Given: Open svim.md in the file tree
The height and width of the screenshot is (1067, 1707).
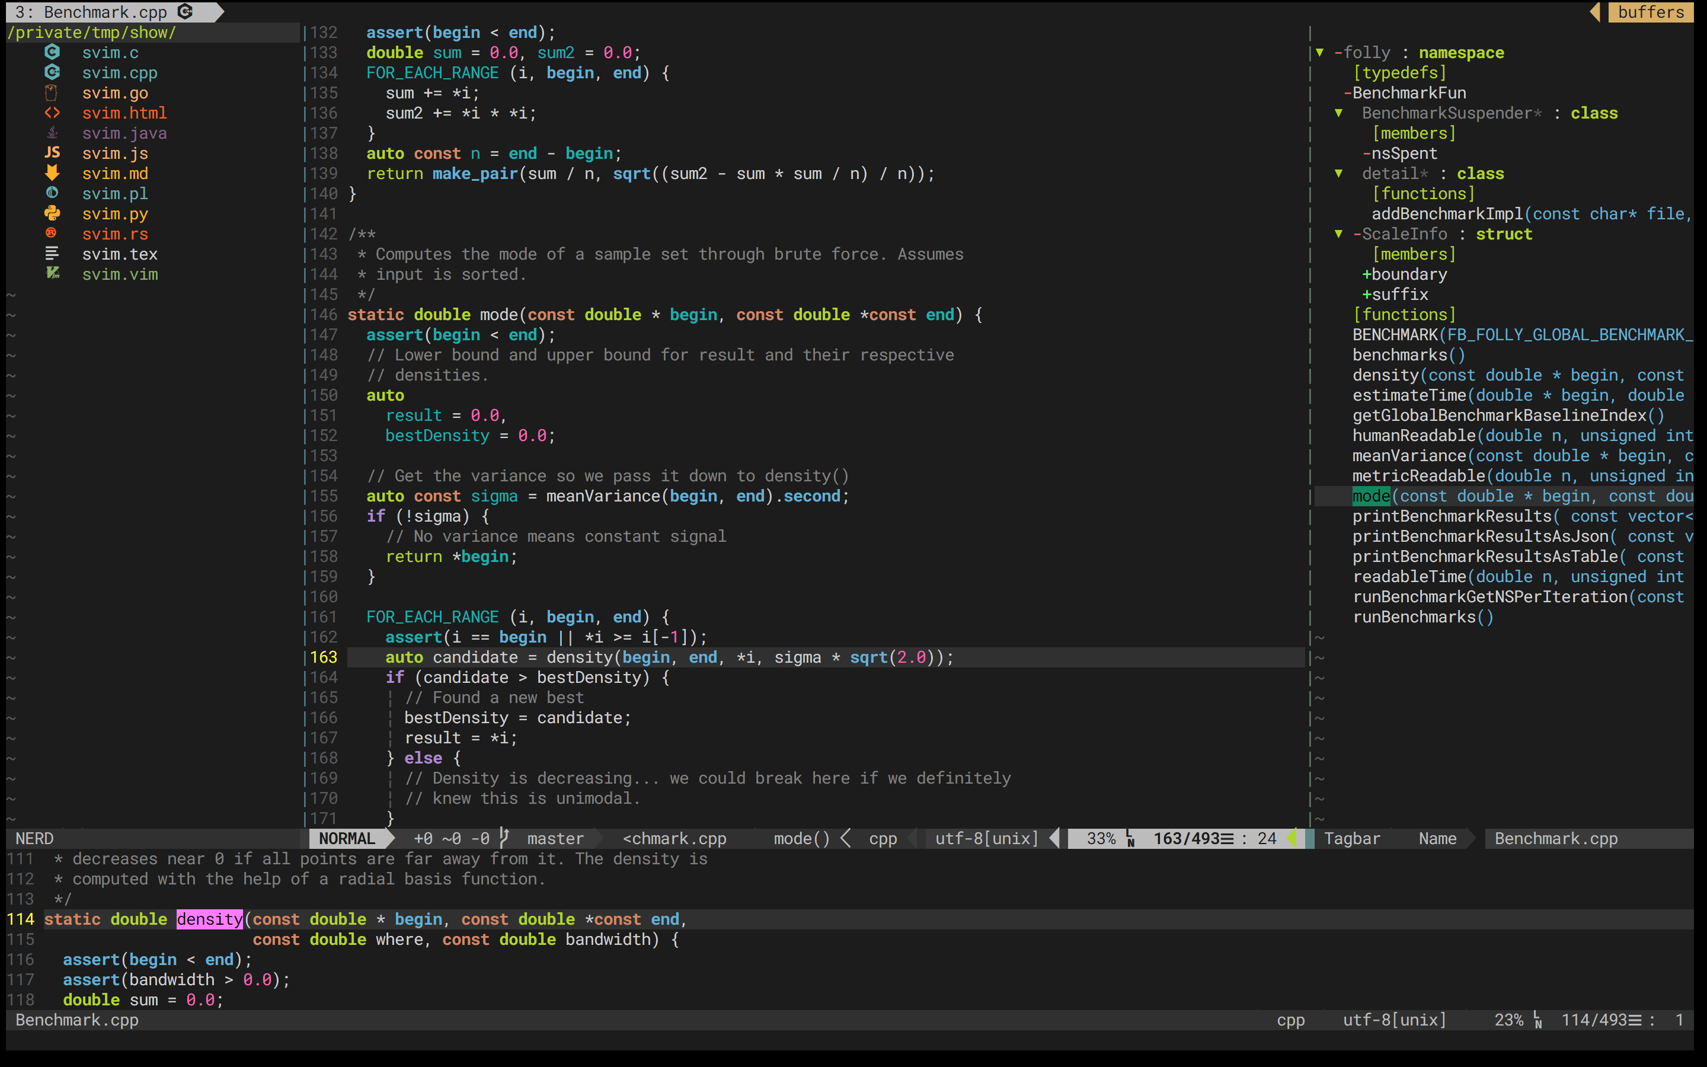Looking at the screenshot, I should tap(115, 174).
